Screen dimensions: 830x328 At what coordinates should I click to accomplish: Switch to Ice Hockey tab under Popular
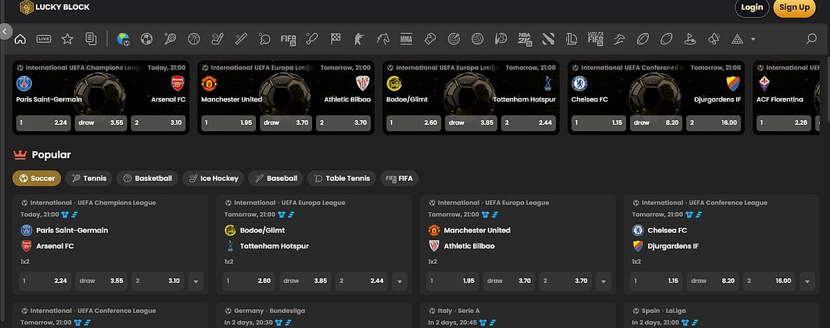click(213, 178)
